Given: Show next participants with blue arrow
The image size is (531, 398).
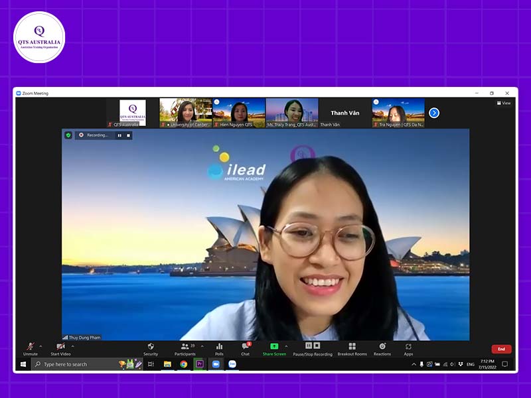Looking at the screenshot, I should click(434, 113).
